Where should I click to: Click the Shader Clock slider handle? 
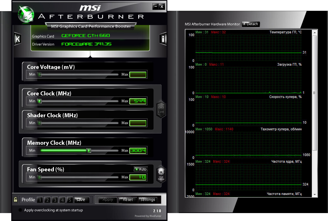(40, 123)
